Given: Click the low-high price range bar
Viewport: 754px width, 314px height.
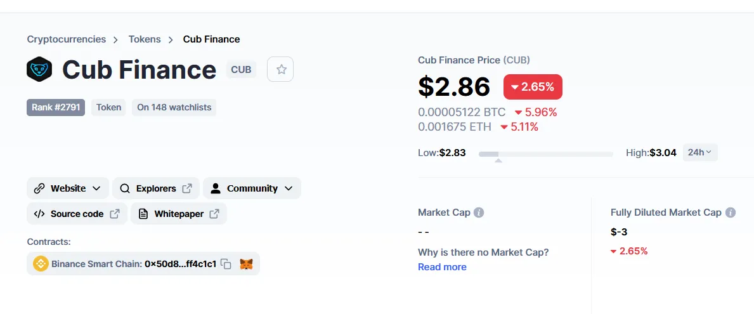Looking at the screenshot, I should pos(546,154).
